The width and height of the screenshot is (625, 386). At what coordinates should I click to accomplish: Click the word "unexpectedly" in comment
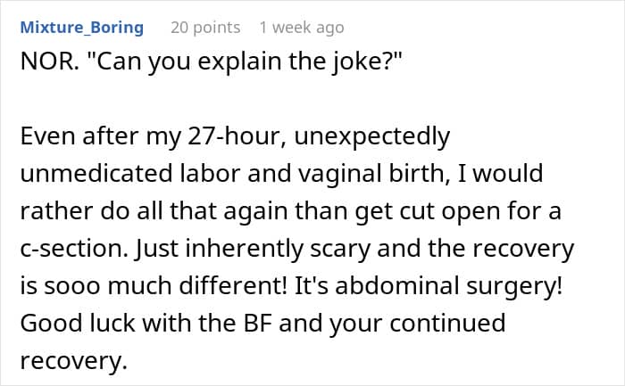point(372,137)
